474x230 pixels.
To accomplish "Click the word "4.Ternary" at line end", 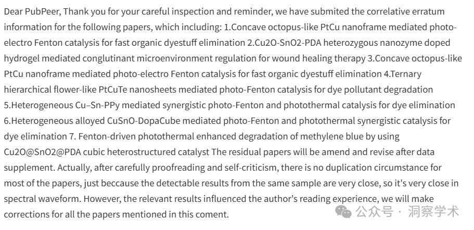I will point(403,74).
